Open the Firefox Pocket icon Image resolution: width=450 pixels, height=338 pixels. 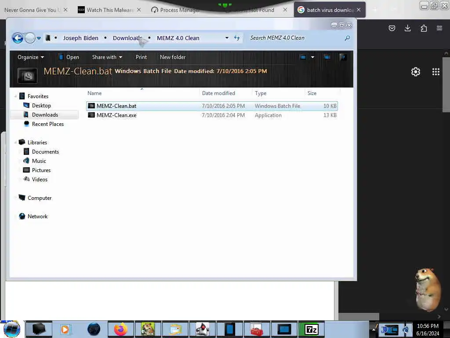click(x=392, y=28)
